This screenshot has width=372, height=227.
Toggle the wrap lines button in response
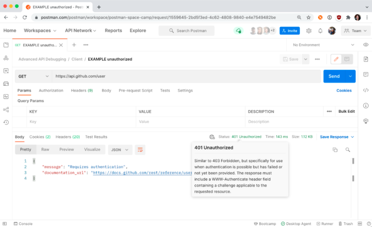click(140, 150)
